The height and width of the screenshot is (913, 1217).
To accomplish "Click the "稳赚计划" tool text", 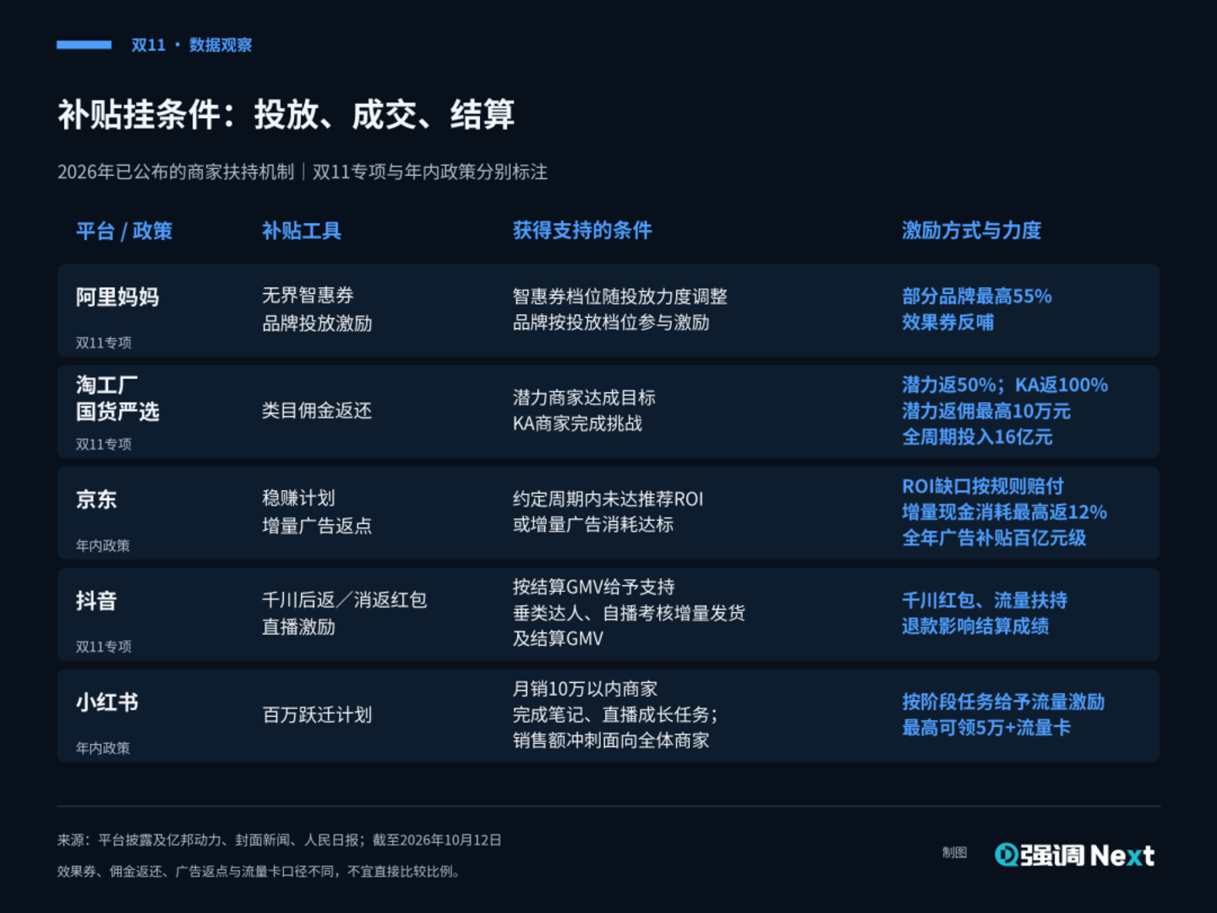I will [298, 498].
